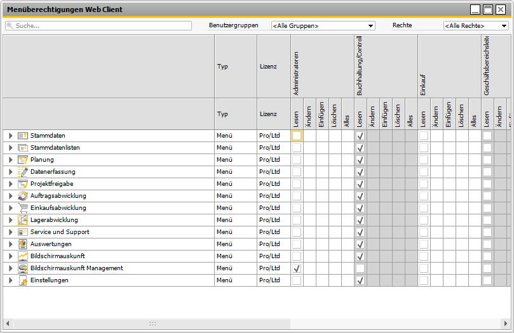Click the Einkaufsabwicklung shopping cart icon
This screenshot has width=514, height=333.
coord(23,207)
